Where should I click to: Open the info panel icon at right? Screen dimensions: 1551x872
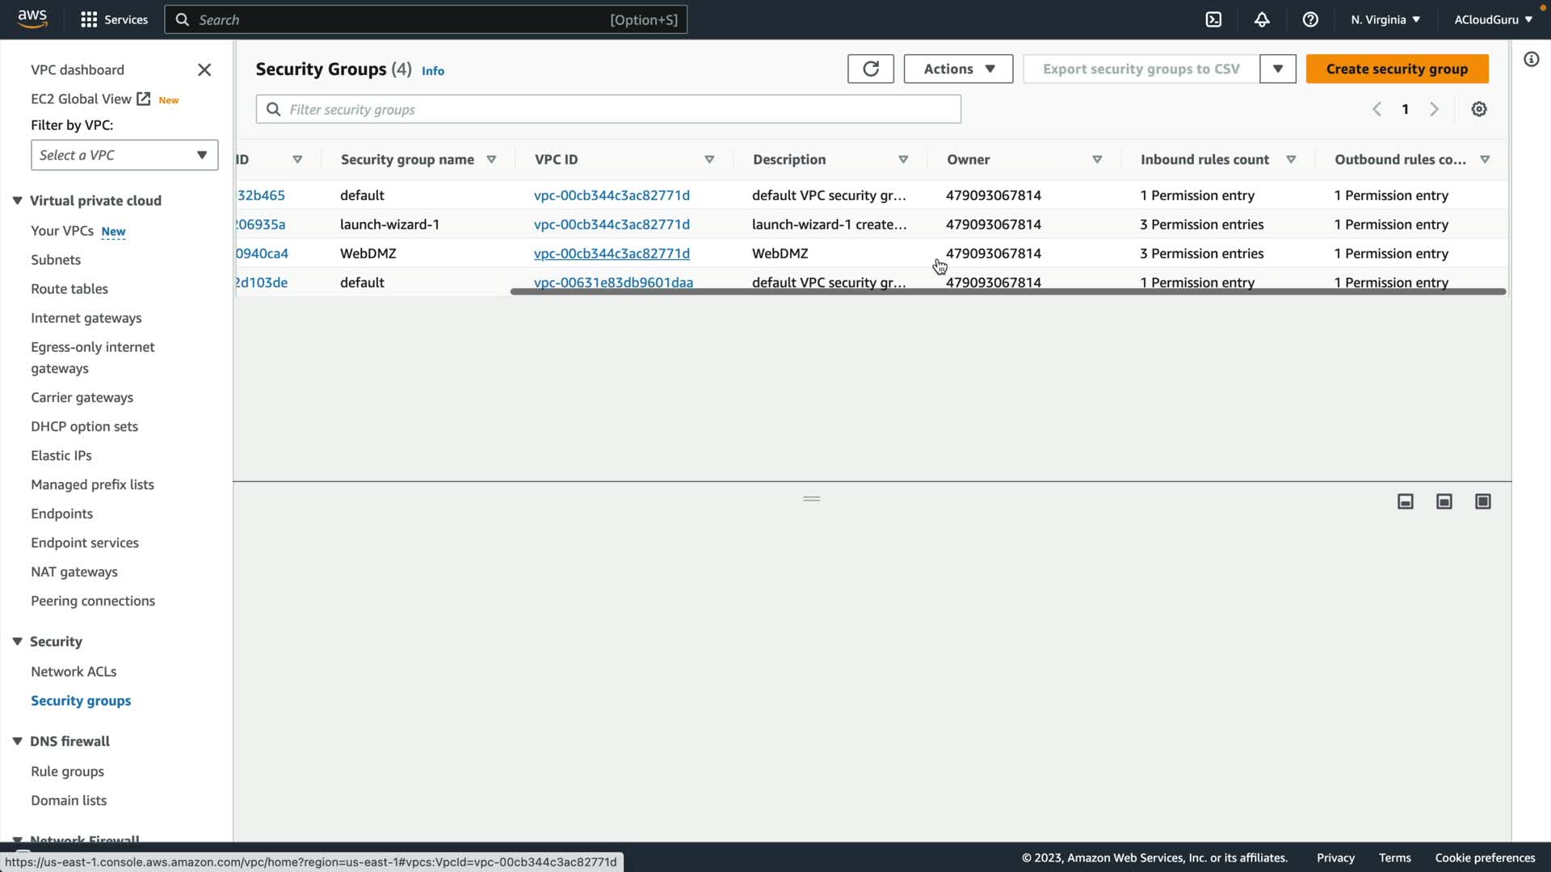point(1531,59)
